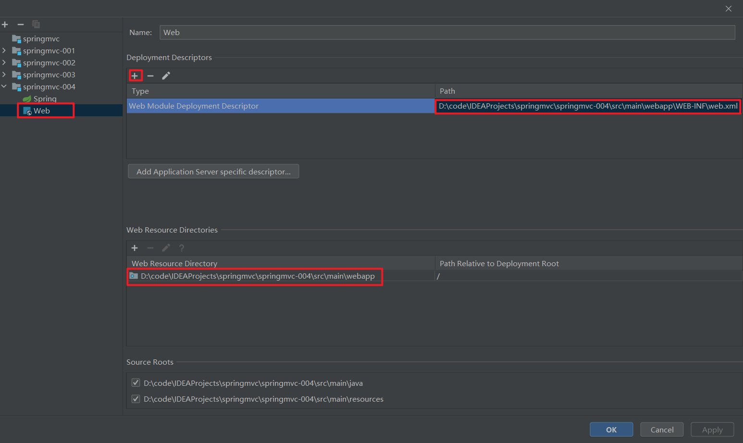Image resolution: width=743 pixels, height=443 pixels.
Task: Expand the springmvc-002 module node
Action: (x=4, y=62)
